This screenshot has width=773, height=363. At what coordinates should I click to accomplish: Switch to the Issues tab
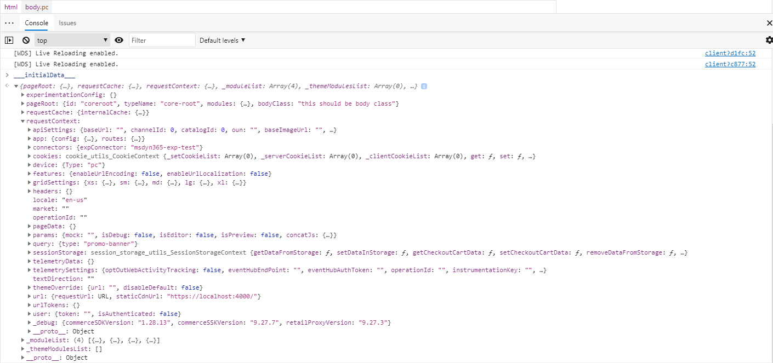(67, 23)
